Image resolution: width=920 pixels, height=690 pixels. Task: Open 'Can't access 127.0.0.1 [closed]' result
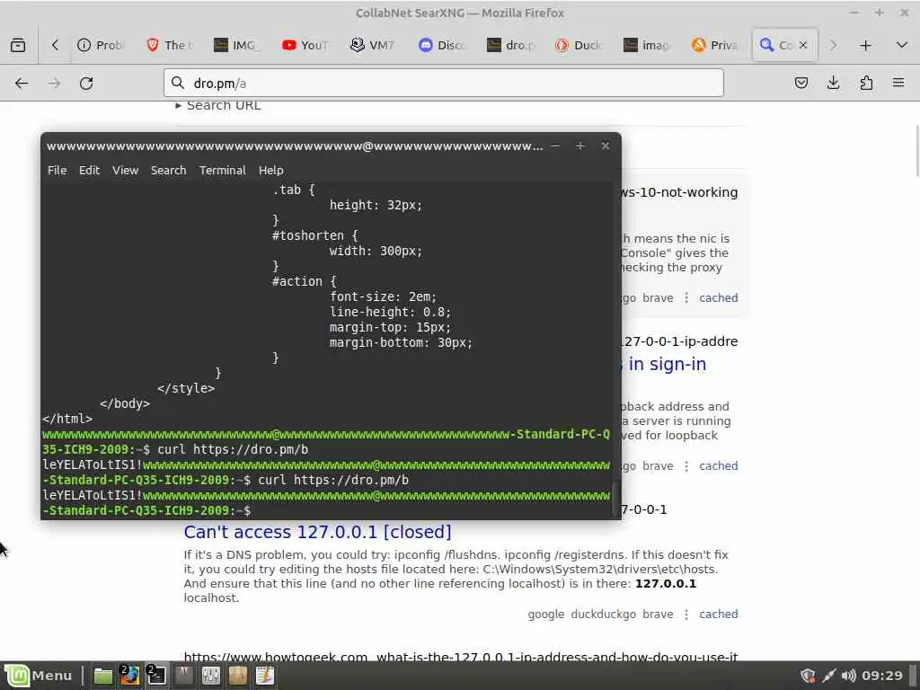[317, 532]
